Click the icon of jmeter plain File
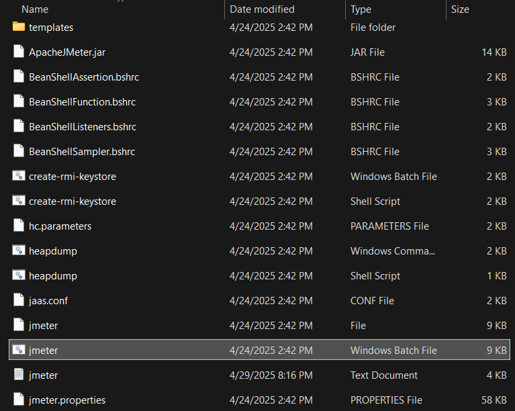Screen dimensions: 515x411 tap(19, 325)
